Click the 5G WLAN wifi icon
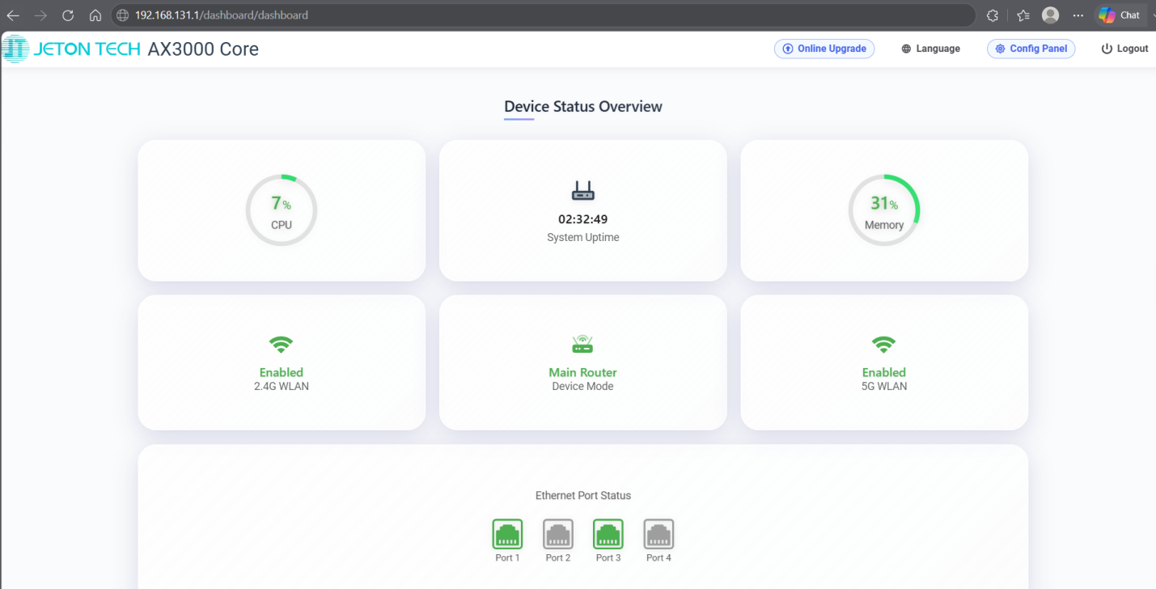The image size is (1156, 589). (x=883, y=345)
